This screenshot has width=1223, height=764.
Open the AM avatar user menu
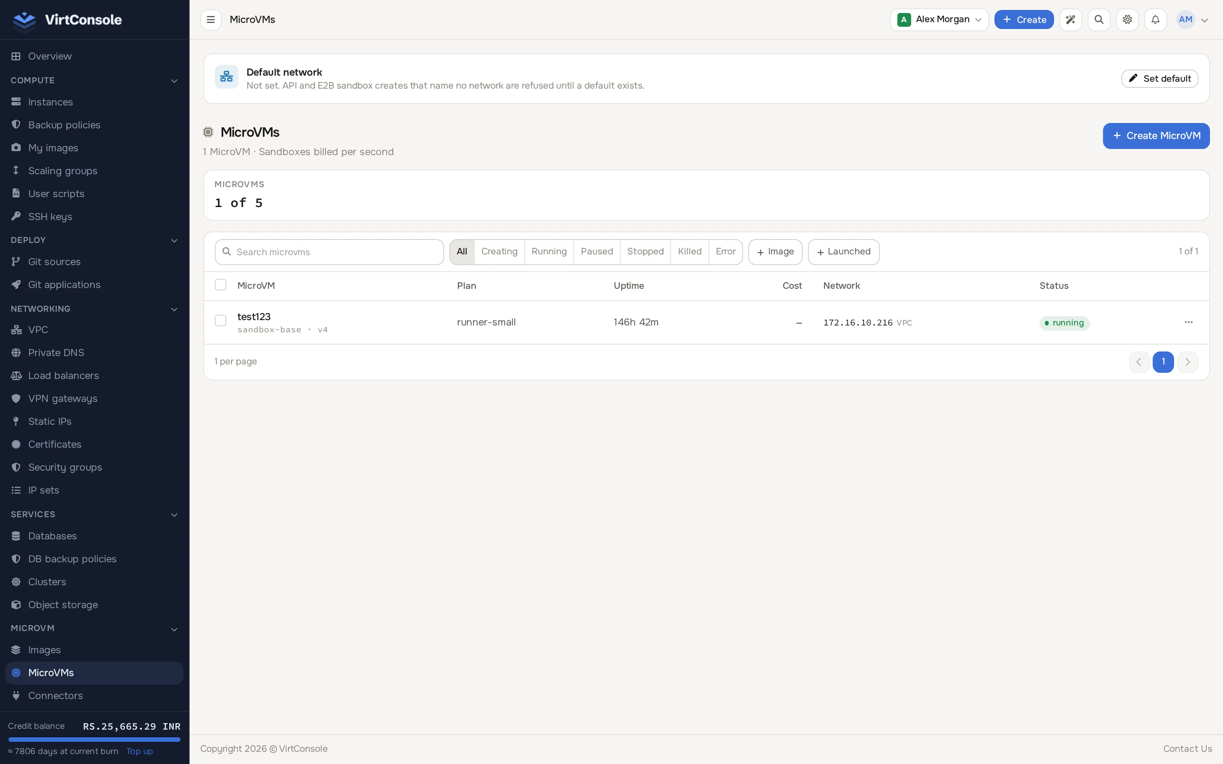tap(1192, 20)
